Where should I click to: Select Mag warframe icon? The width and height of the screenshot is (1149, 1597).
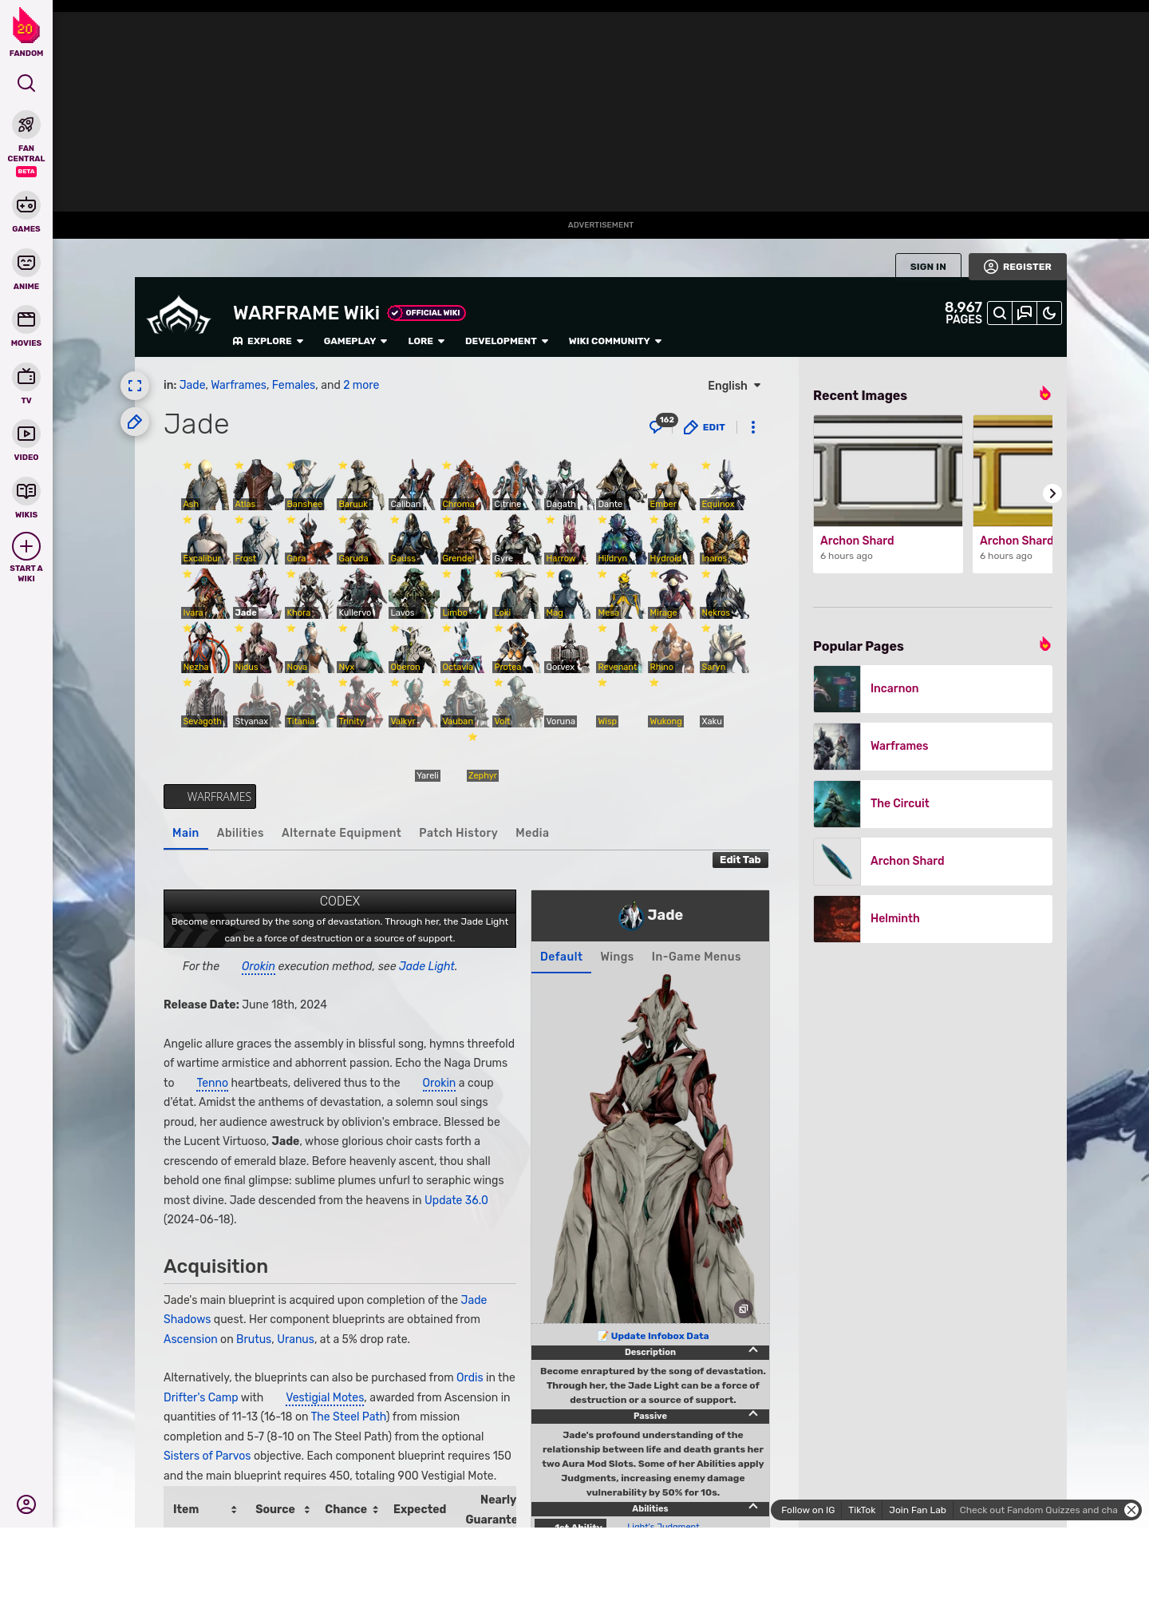(568, 593)
